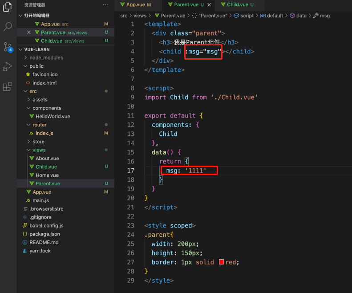Open package.json file
352x293 pixels.
(45, 234)
